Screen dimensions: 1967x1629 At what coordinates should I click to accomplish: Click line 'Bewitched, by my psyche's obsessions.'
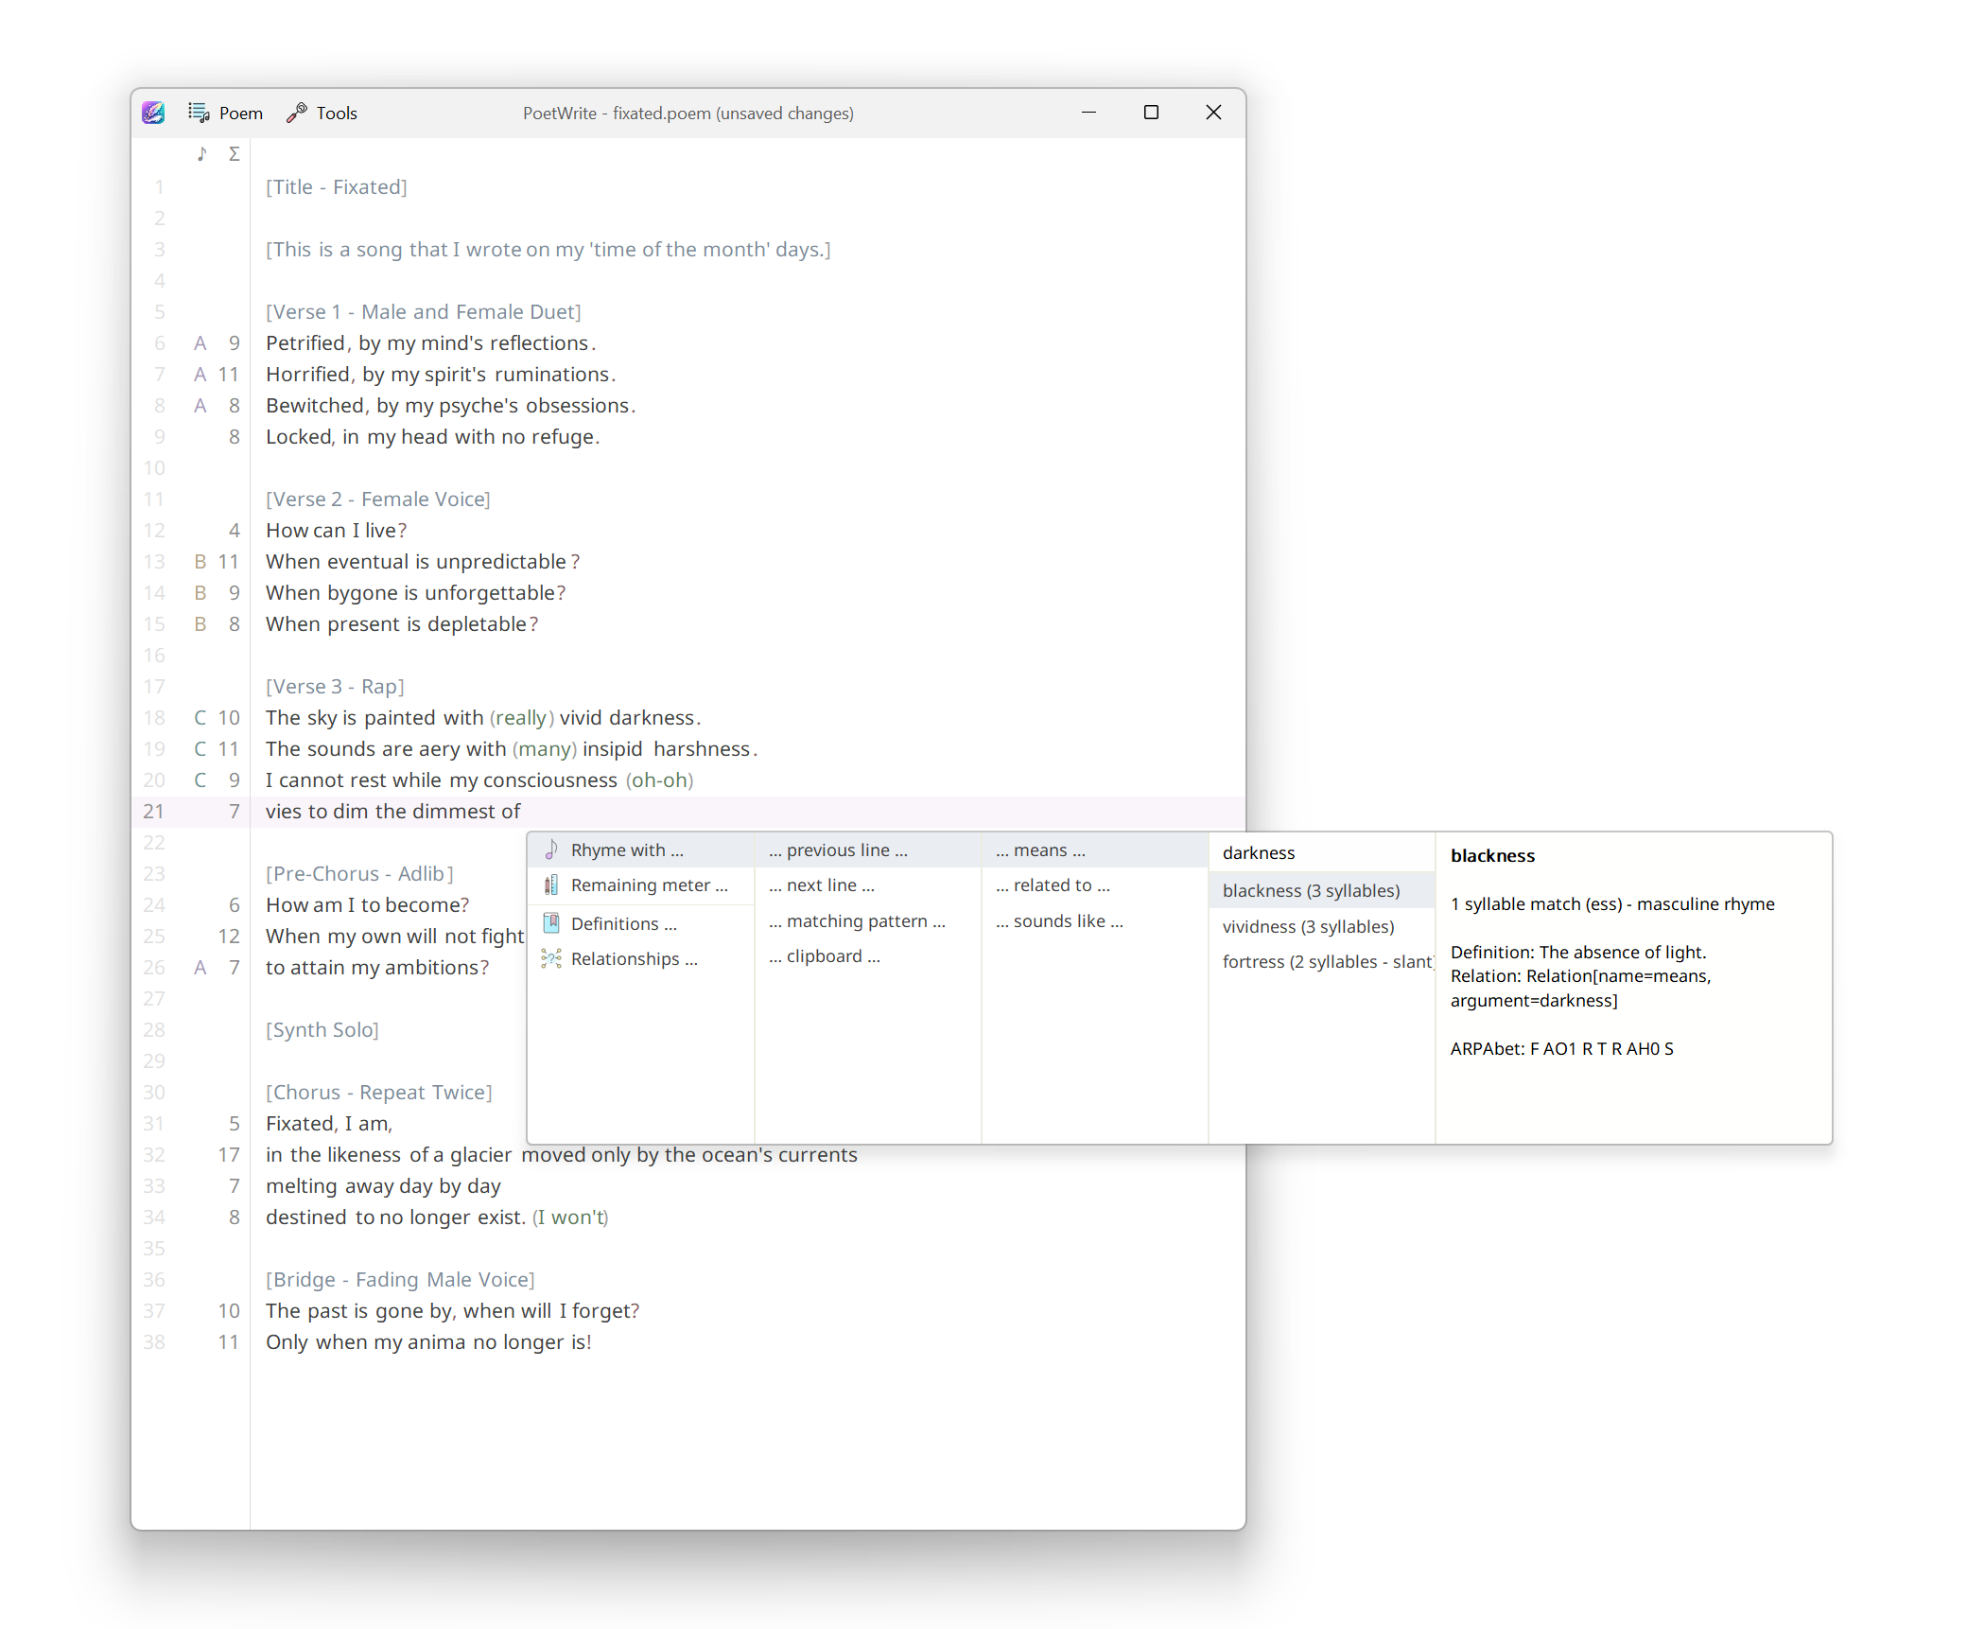tap(451, 406)
